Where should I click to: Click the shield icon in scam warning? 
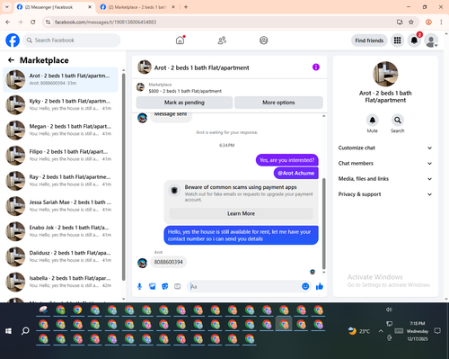(x=174, y=190)
